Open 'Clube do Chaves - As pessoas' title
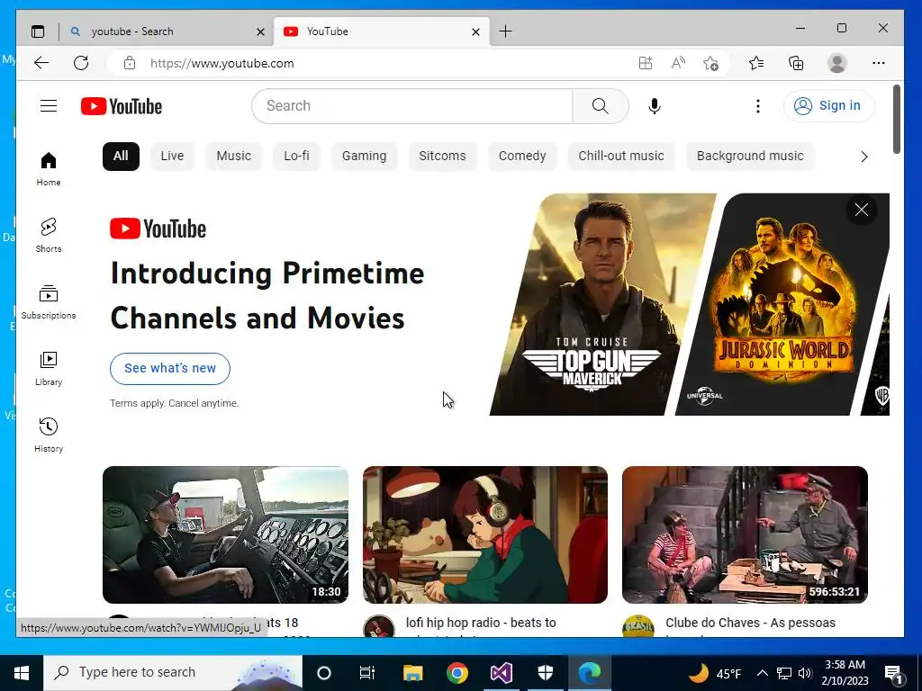Viewport: 922px width, 691px height. [x=750, y=623]
